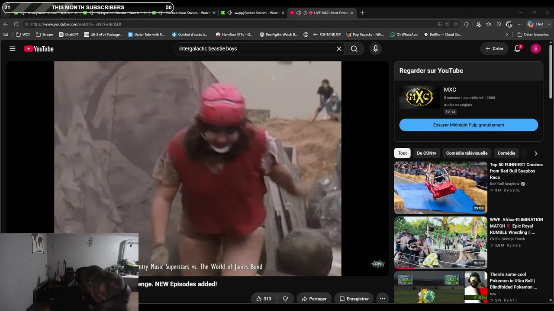The height and width of the screenshot is (311, 554).
Task: Select the LIVE MXC browser tab
Action: [x=322, y=13]
